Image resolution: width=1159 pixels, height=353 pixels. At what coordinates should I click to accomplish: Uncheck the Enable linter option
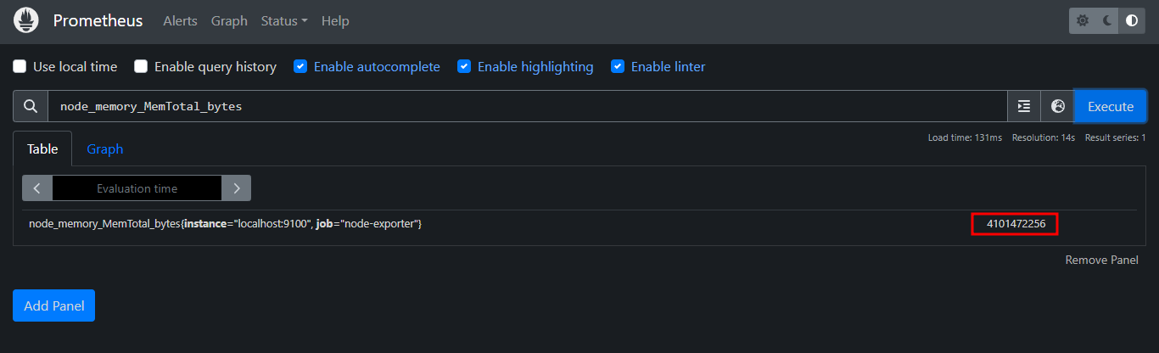618,66
